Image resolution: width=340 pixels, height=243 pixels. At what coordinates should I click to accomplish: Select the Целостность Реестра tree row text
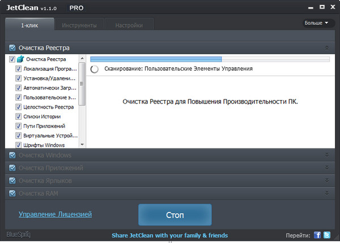(49, 107)
